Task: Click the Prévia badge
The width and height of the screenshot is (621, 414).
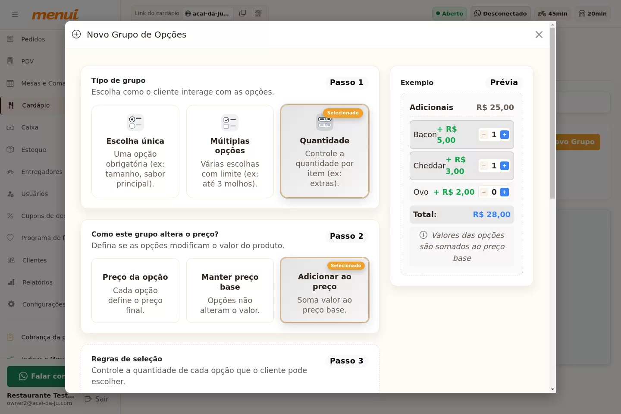Action: (504, 82)
